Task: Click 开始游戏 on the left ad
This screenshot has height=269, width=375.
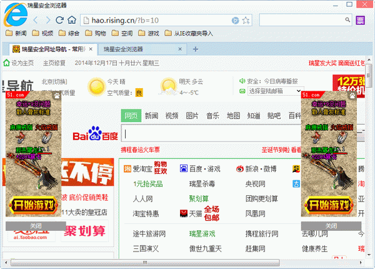Action: pyautogui.click(x=34, y=205)
